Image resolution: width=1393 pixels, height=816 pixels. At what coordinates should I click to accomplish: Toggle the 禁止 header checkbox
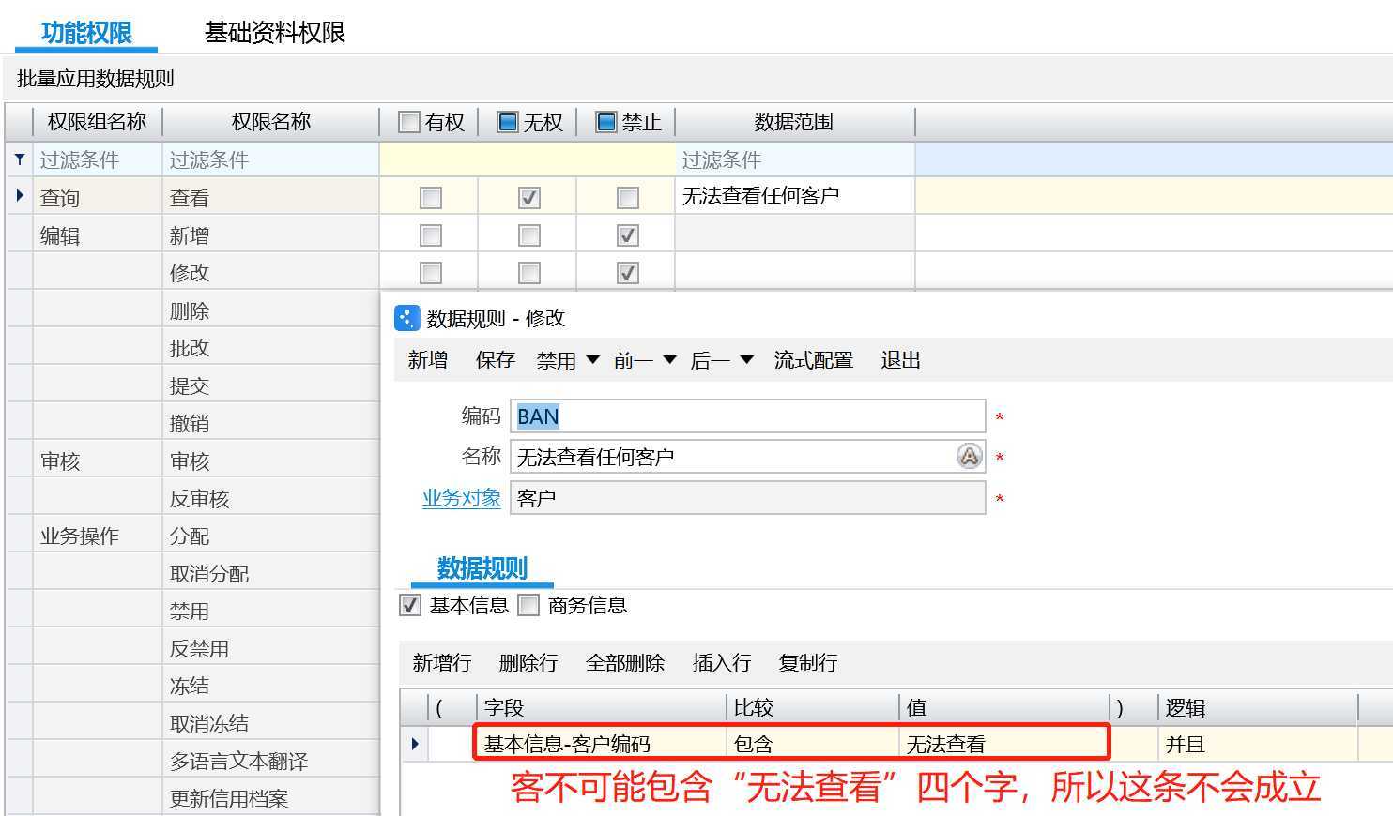606,122
